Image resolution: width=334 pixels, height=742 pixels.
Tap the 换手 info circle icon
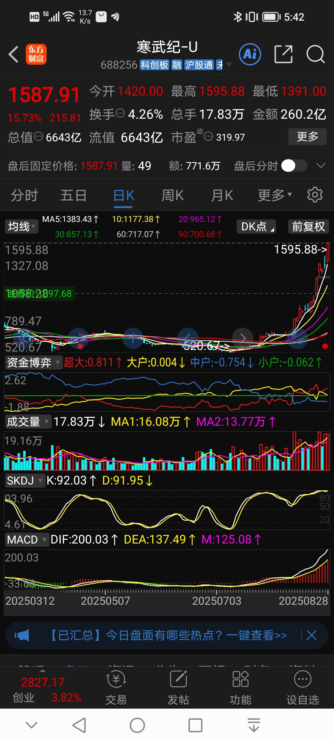[x=120, y=113]
